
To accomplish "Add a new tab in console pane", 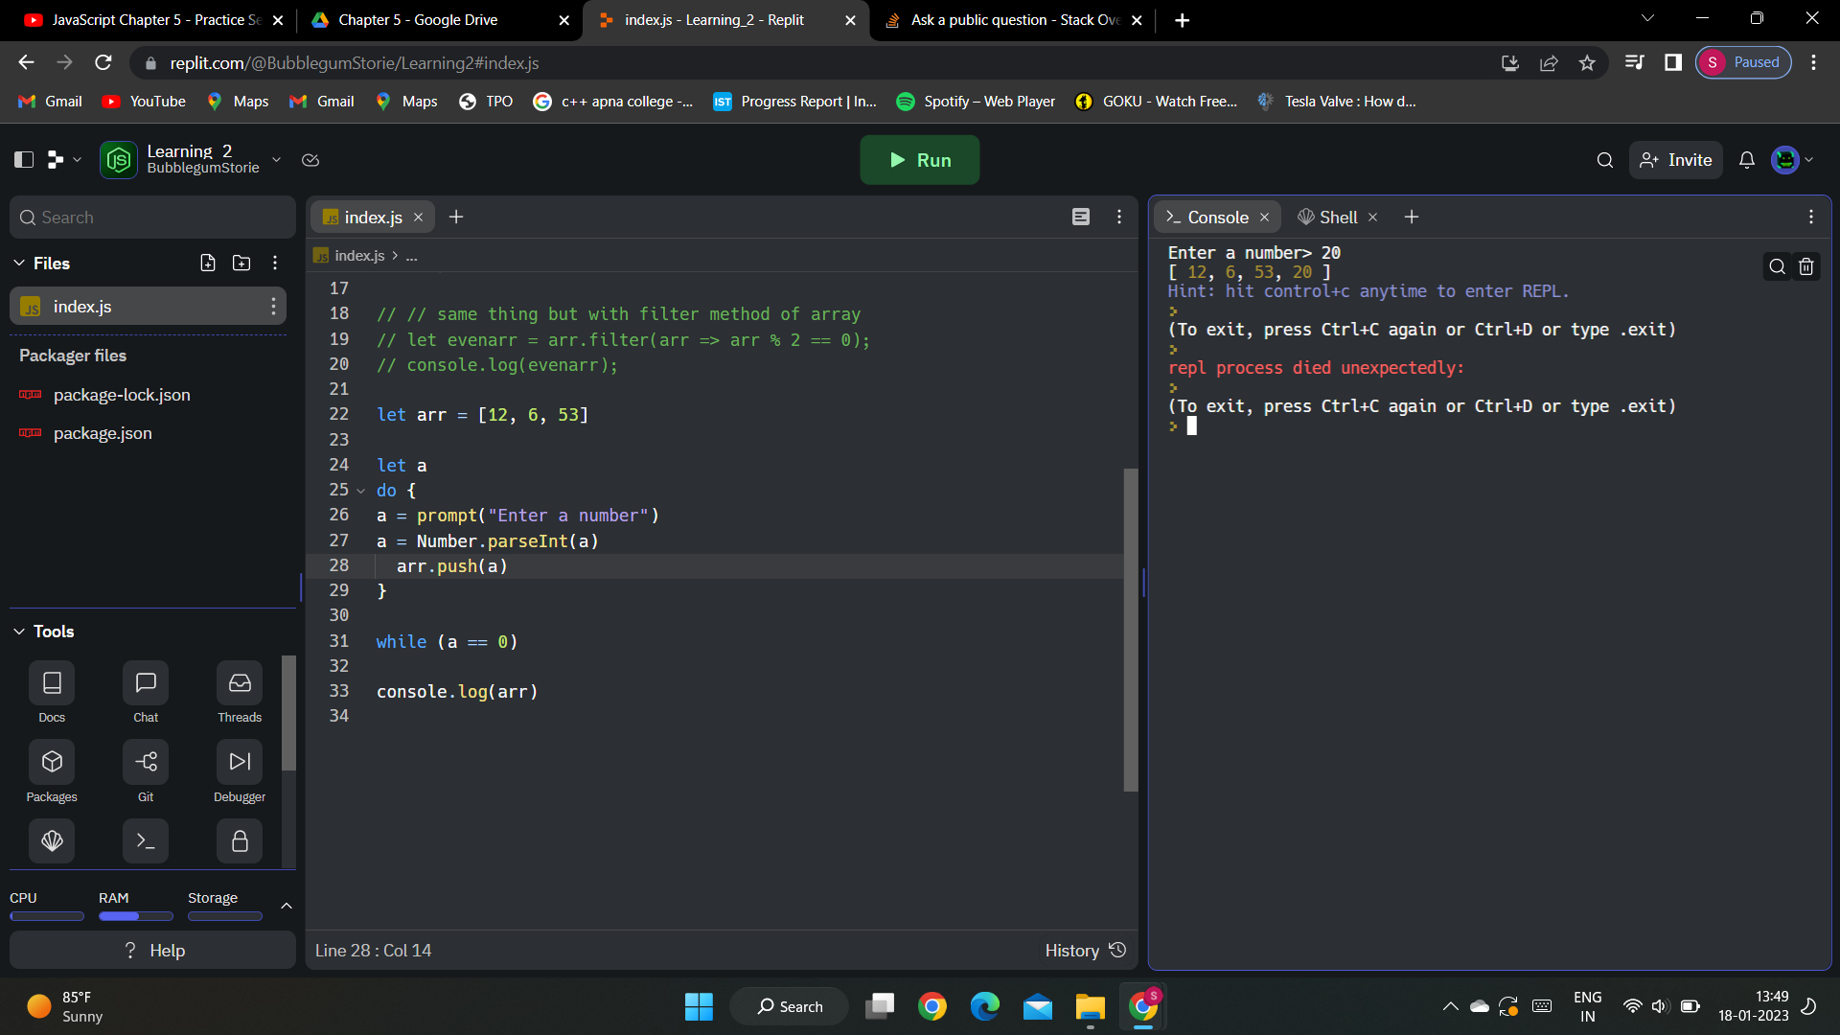I will coord(1412,218).
